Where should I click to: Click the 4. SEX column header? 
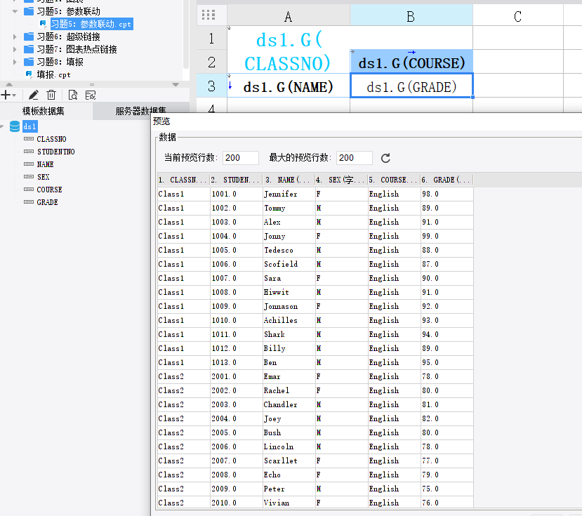pyautogui.click(x=341, y=180)
